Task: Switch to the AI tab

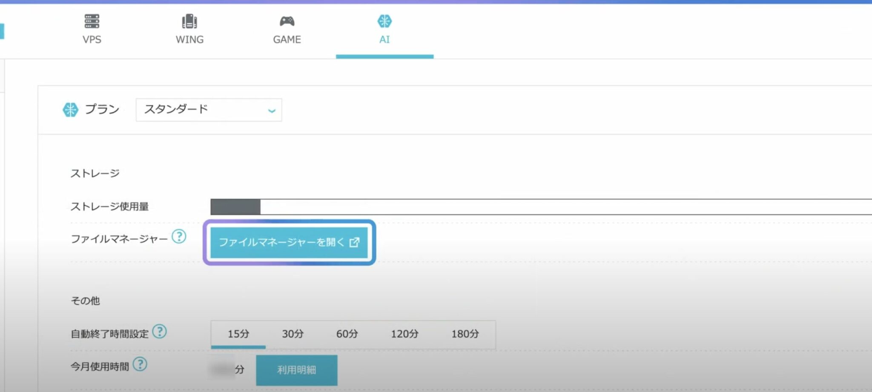Action: (384, 30)
